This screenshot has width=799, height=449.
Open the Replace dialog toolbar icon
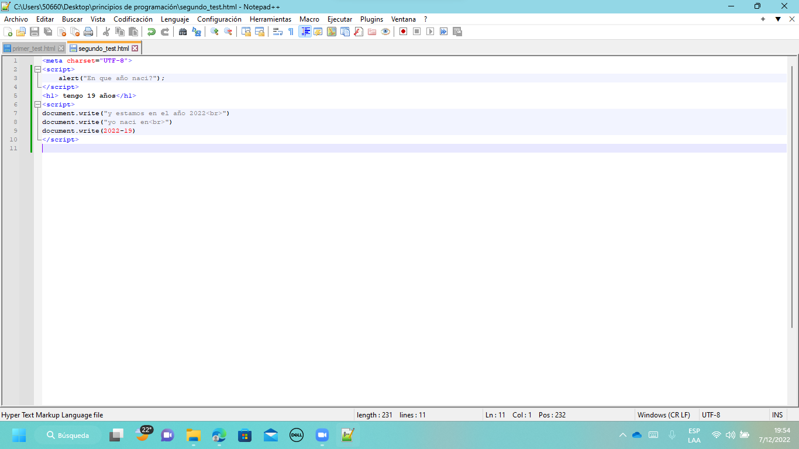coord(197,32)
